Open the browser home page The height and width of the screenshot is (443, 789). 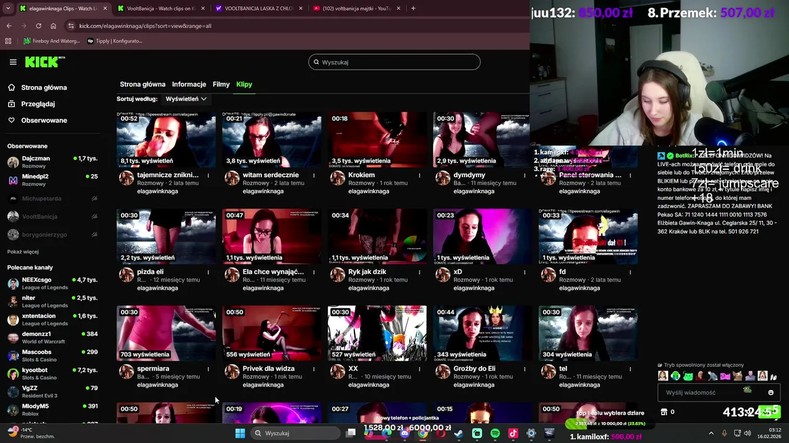click(53, 26)
